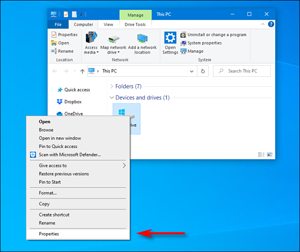Switch to the View ribbon tab
300x252 pixels.
pyautogui.click(x=108, y=25)
